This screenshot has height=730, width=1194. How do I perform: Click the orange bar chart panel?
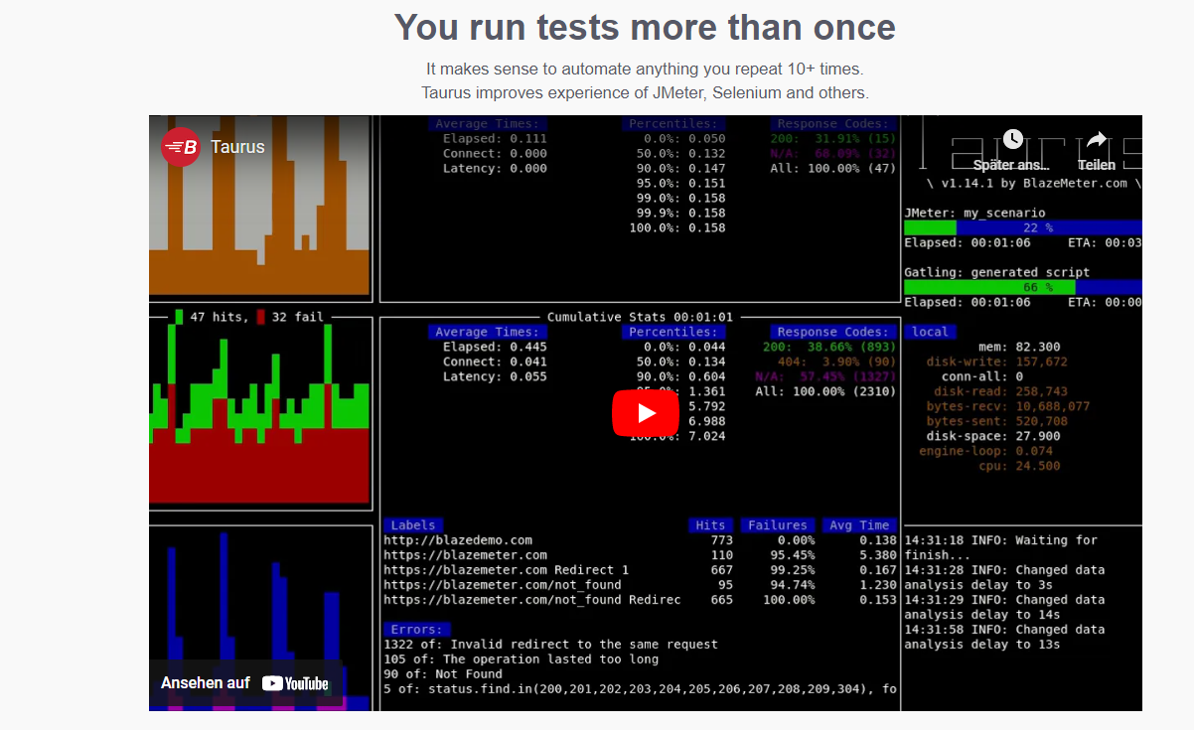(259, 206)
